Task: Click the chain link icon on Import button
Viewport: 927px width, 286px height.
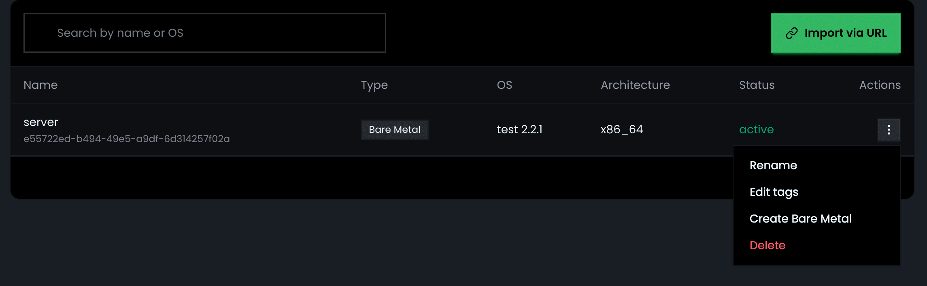Action: tap(791, 33)
